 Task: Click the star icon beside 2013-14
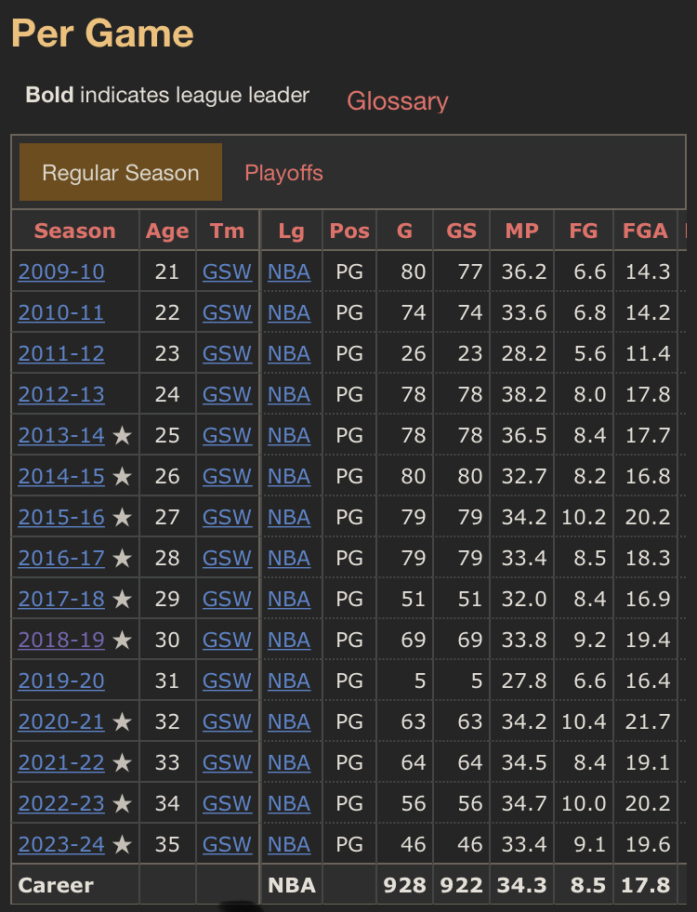(122, 435)
